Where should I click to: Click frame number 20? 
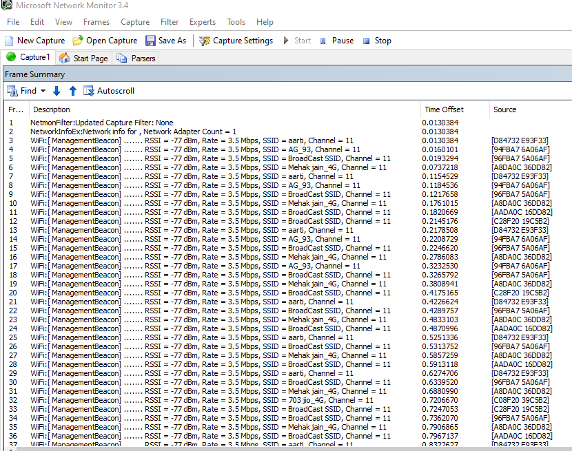(13, 293)
